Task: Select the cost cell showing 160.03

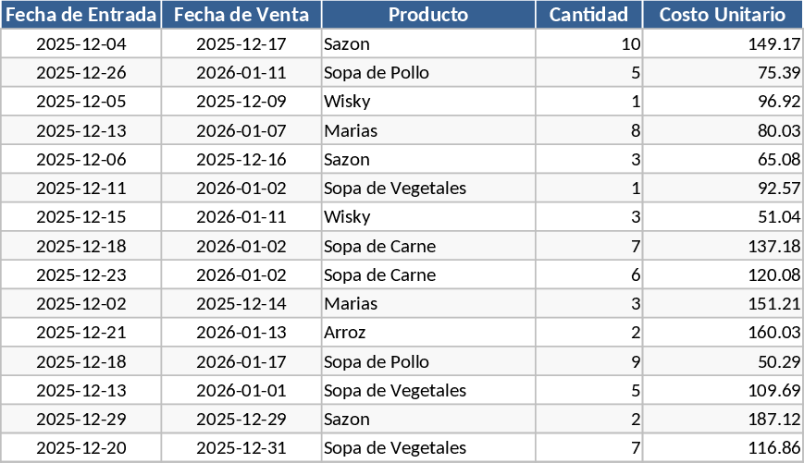Action: (723, 333)
